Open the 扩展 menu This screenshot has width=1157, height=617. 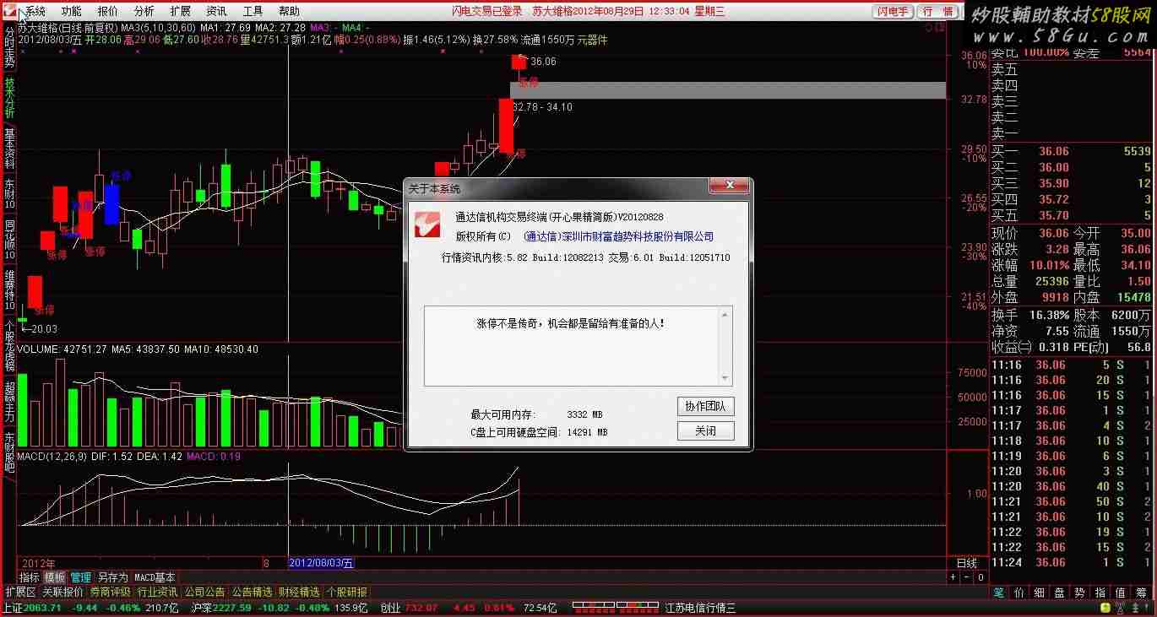click(180, 11)
